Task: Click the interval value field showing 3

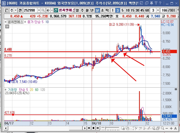Action: coord(153,11)
